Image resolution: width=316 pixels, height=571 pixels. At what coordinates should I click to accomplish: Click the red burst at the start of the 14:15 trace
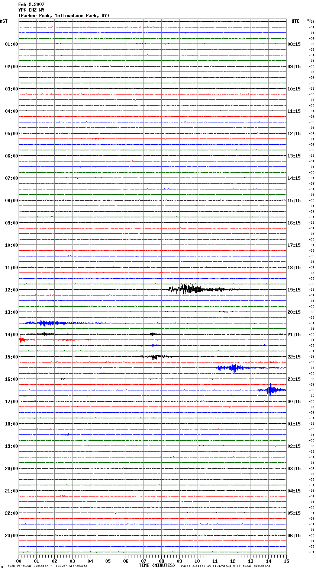pos(21,339)
